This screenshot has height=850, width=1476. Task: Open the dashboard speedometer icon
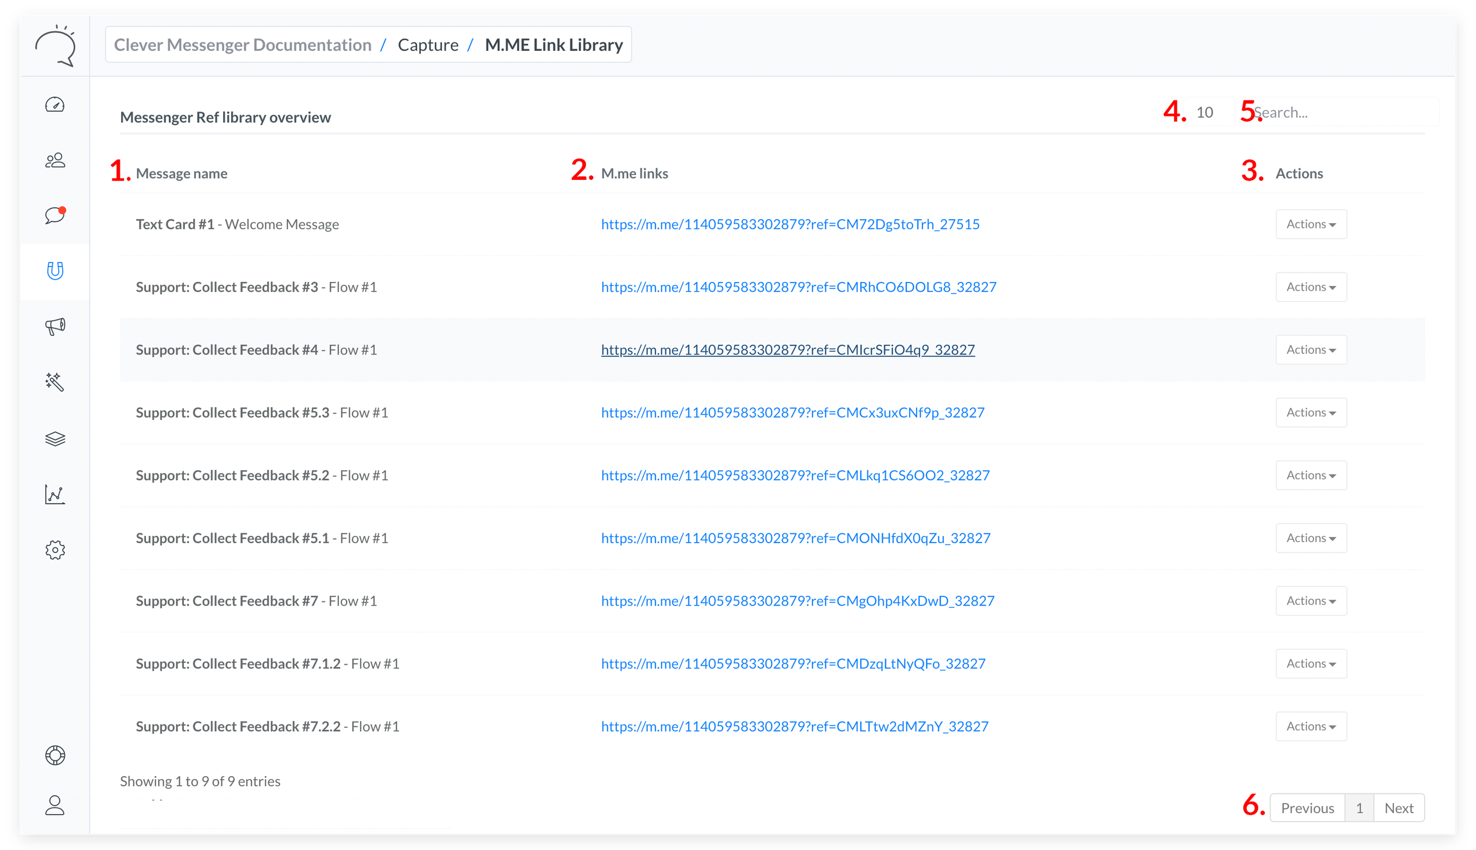[55, 104]
